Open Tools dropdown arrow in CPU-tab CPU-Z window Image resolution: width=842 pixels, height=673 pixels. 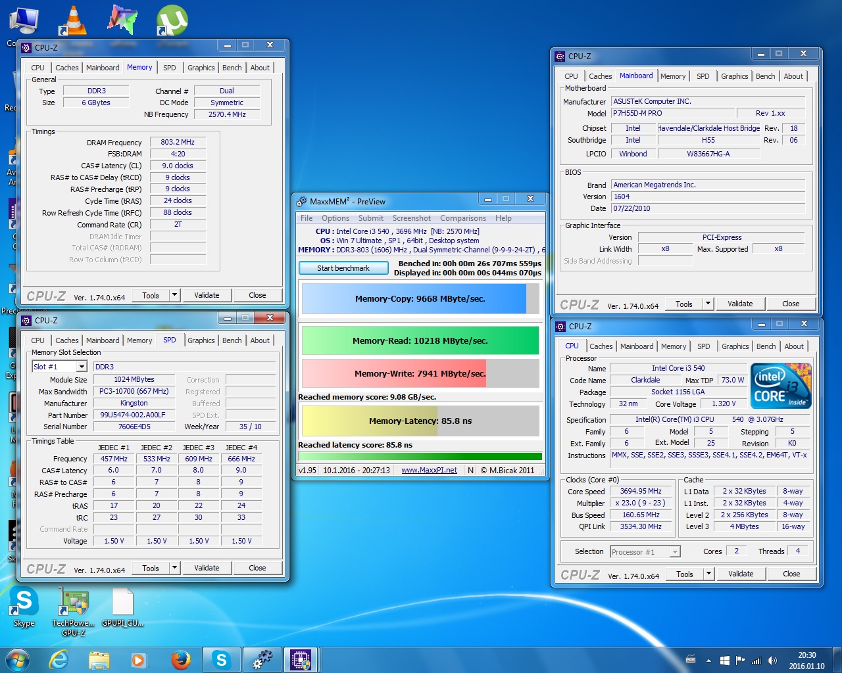tap(708, 574)
